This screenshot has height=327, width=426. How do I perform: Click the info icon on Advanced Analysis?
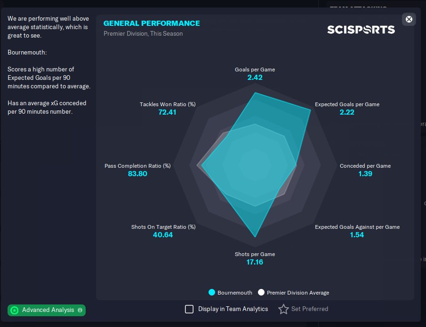[80, 310]
